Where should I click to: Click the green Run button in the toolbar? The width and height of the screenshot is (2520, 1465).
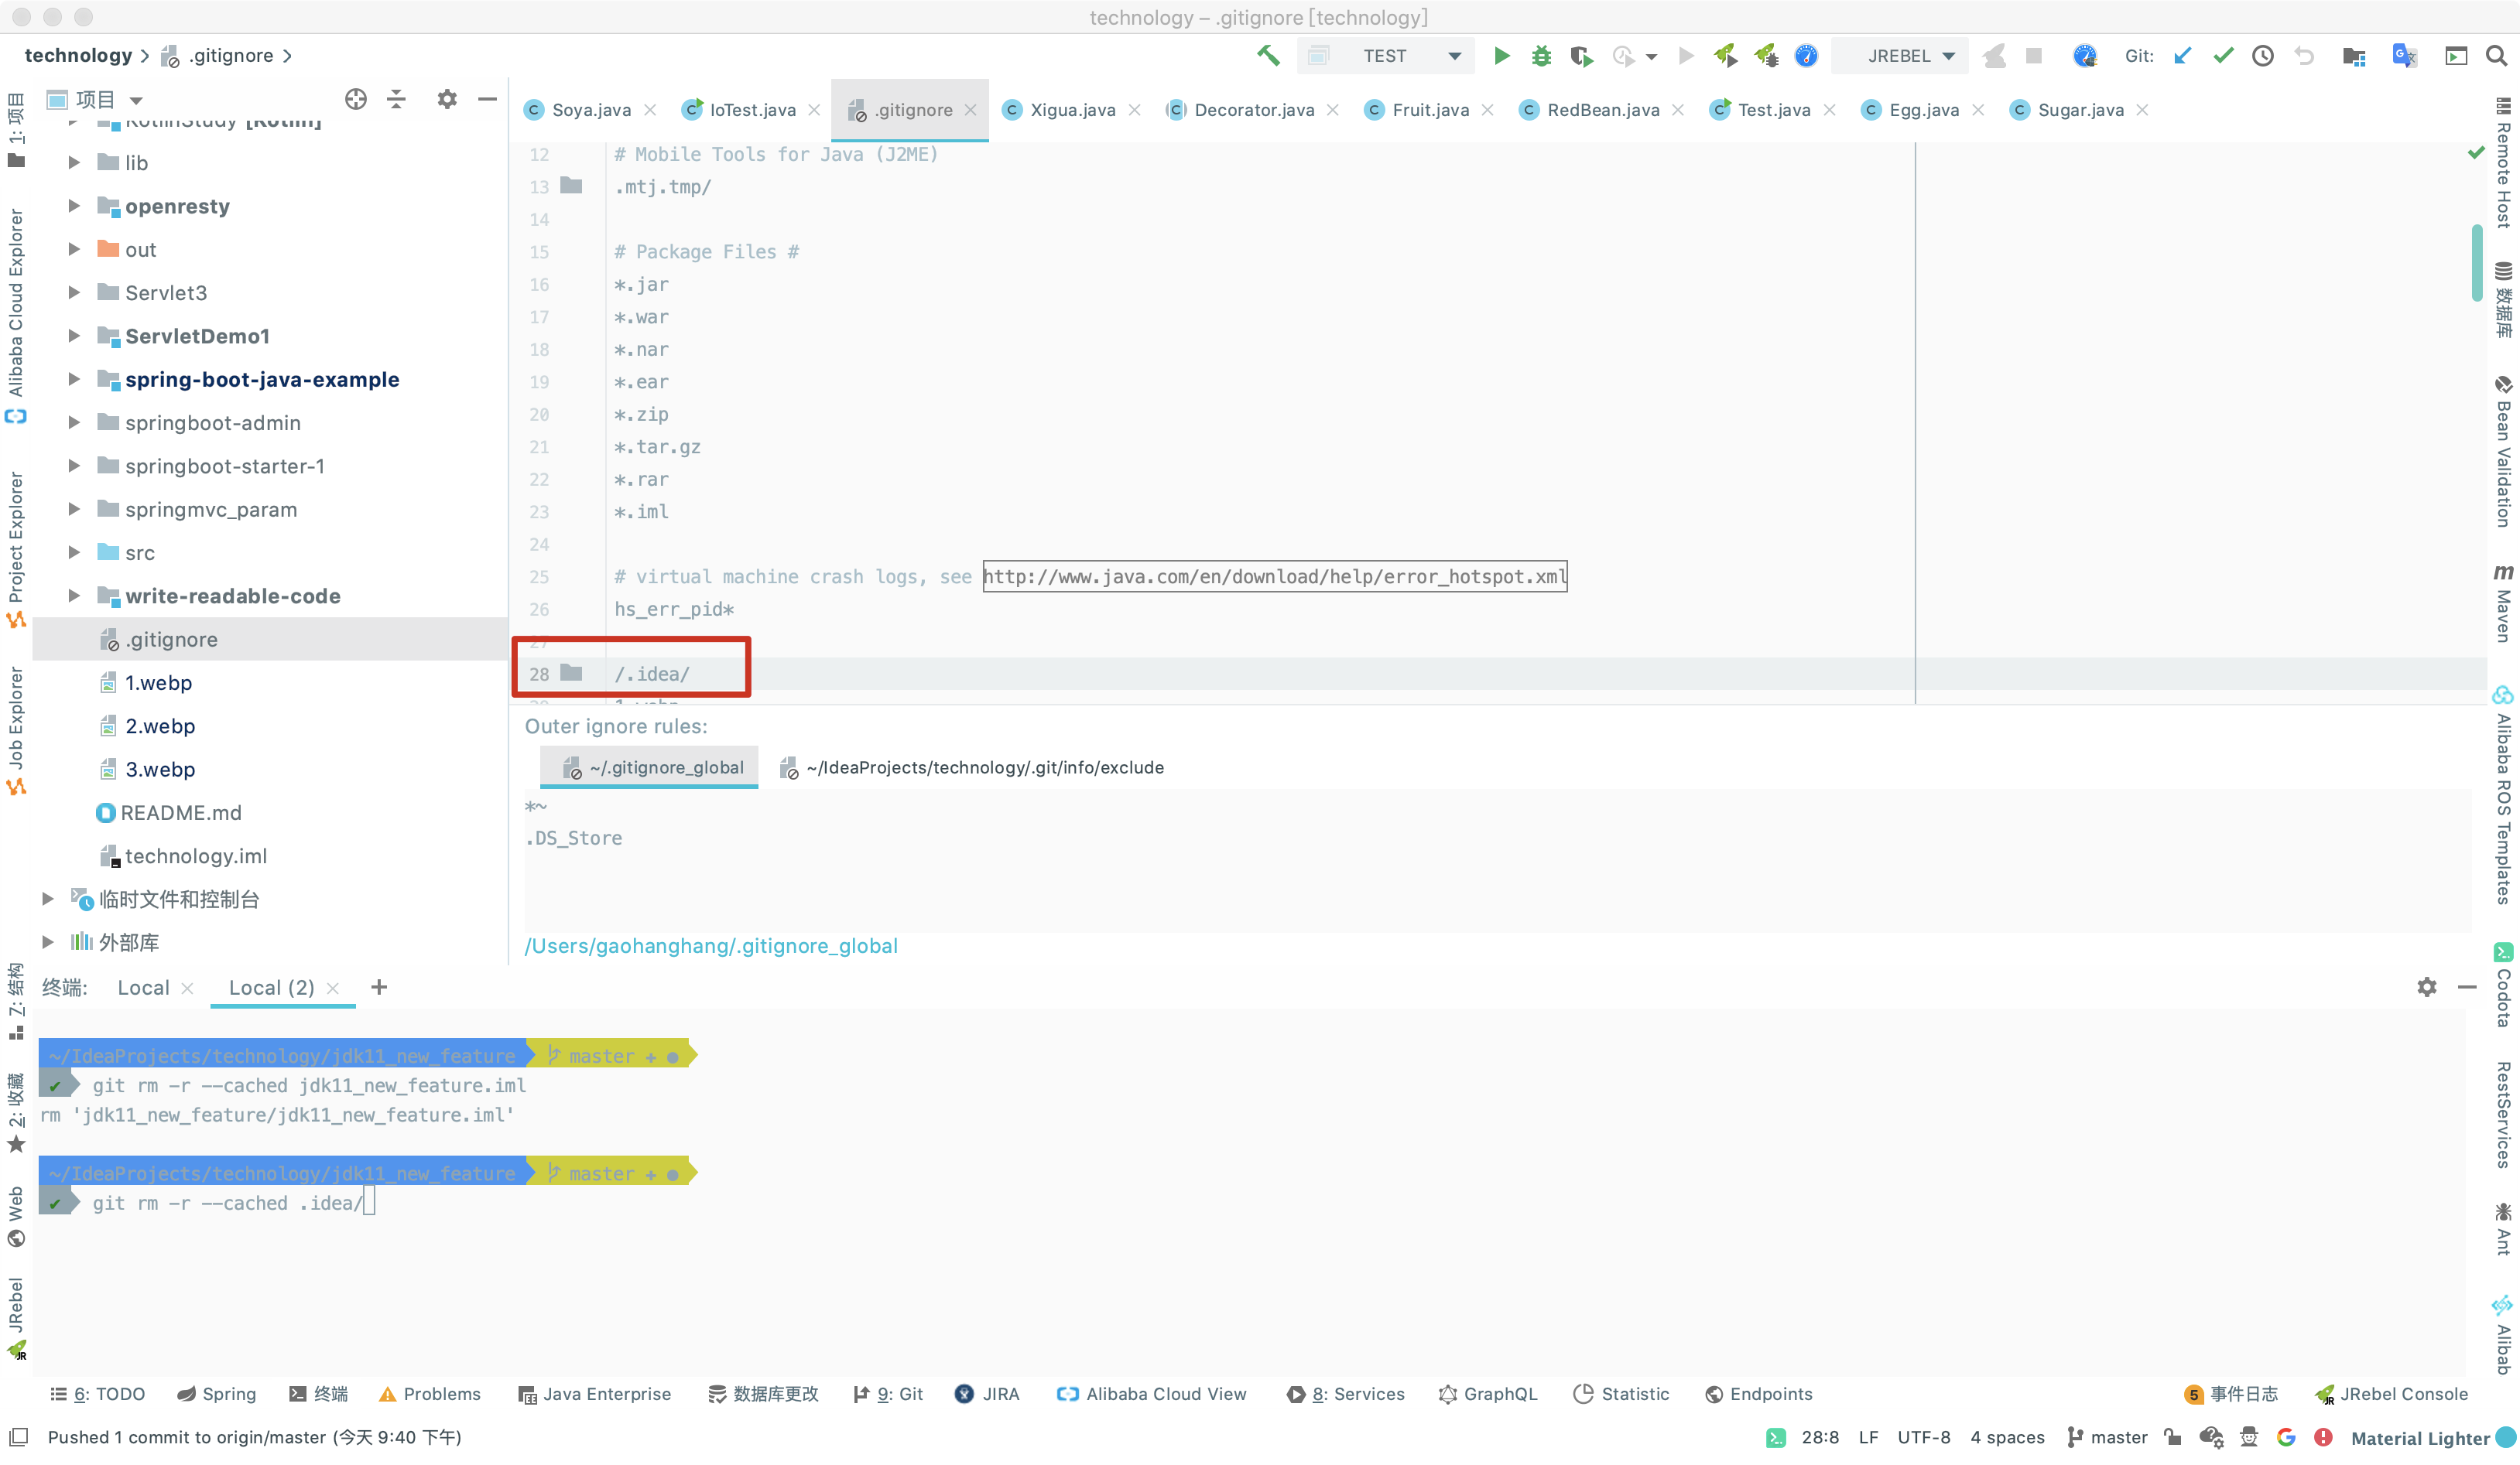click(1501, 56)
